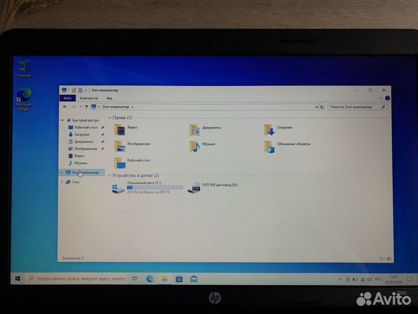This screenshot has height=314, width=418.
Task: Open the Видео folder
Action: (126, 130)
